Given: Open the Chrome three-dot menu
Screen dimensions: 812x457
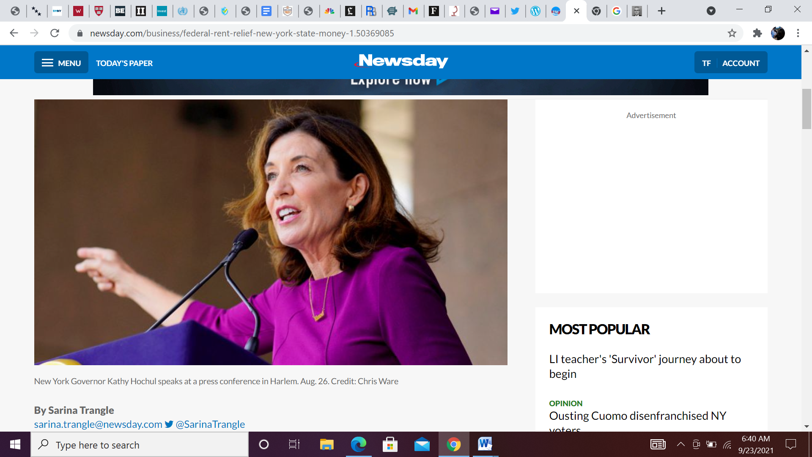Looking at the screenshot, I should click(798, 33).
